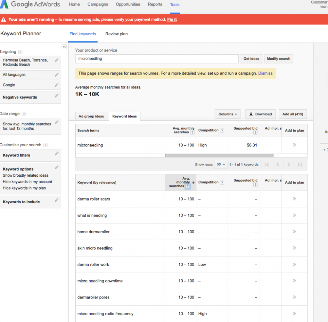Edit location targeting Hermosa Beach pencil icon
328x322 pixels.
[x=56, y=60]
